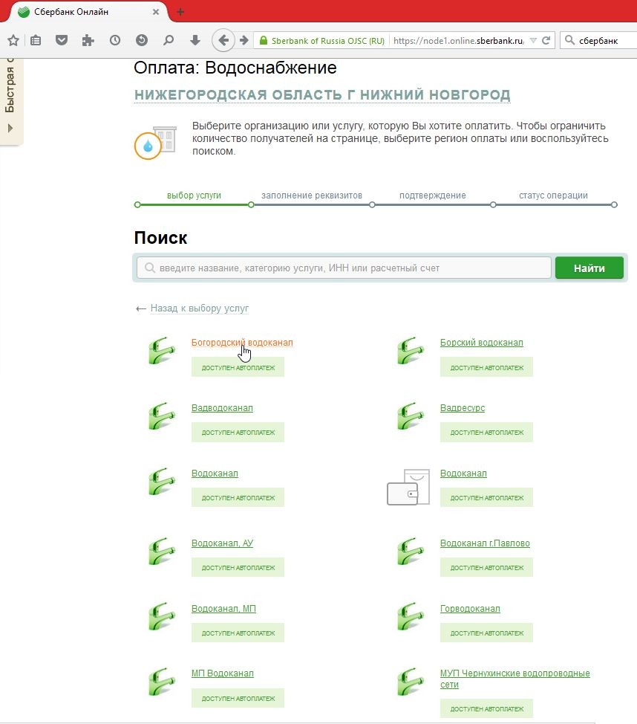This screenshot has height=724, width=637.
Task: Open the Богородский водоканал link
Action: point(242,343)
